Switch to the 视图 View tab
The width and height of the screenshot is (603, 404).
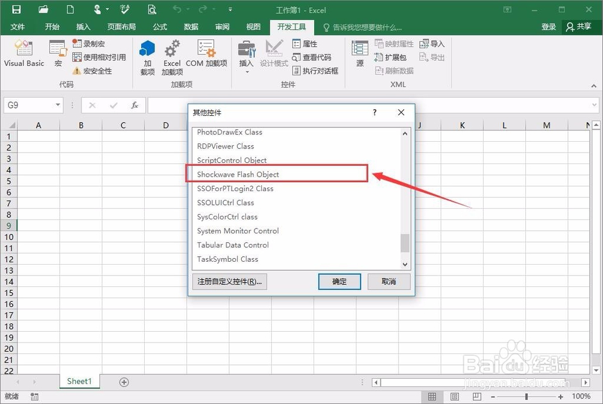tap(253, 27)
